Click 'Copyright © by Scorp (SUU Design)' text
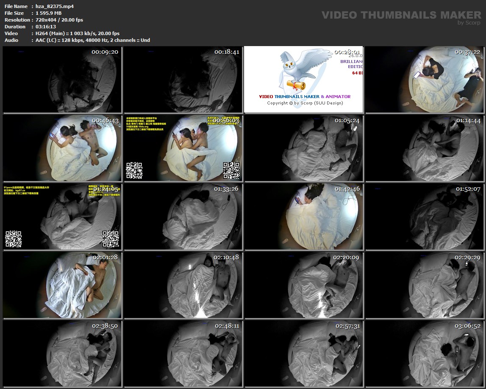This screenshot has height=389, width=486. click(305, 103)
